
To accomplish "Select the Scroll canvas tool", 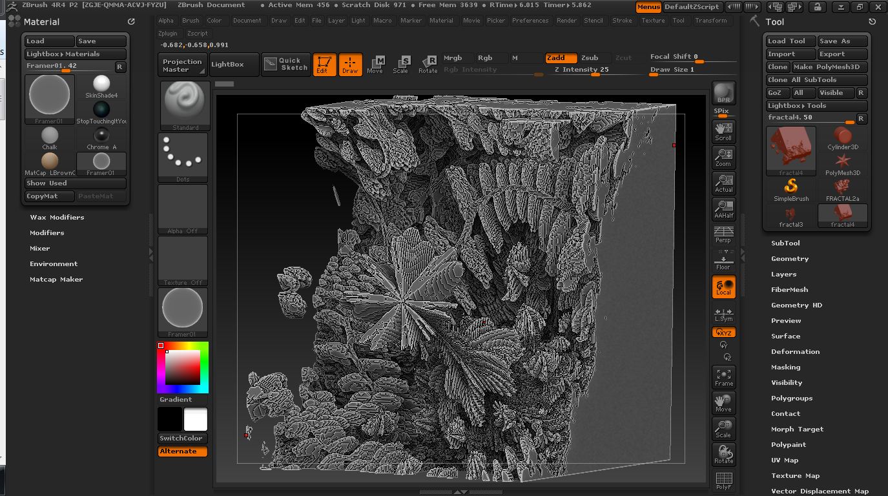I will click(x=723, y=131).
